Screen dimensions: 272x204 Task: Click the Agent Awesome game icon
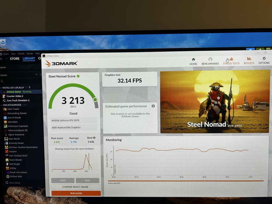(6, 135)
